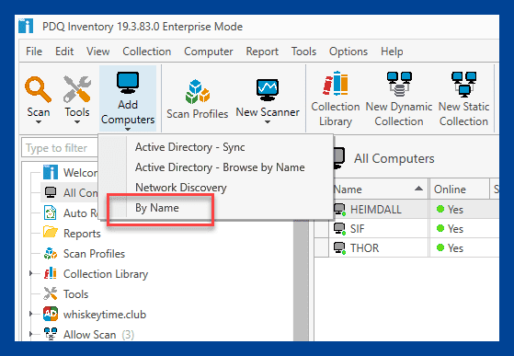Create a New Static Collection
Viewport: 514px width, 356px height.
click(463, 98)
